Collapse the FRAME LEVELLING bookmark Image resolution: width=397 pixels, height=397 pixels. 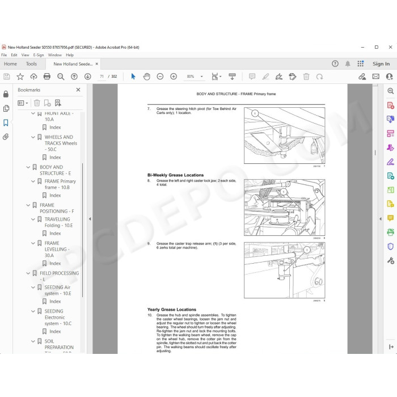pyautogui.click(x=33, y=243)
